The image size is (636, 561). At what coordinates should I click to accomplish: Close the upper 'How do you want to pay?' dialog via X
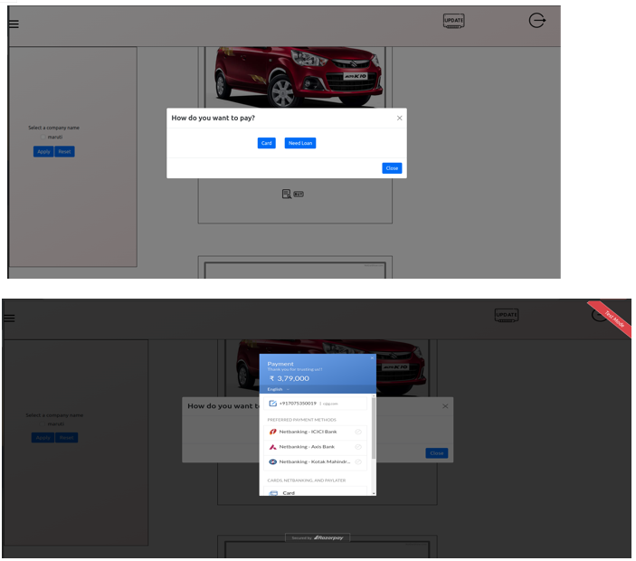click(400, 118)
